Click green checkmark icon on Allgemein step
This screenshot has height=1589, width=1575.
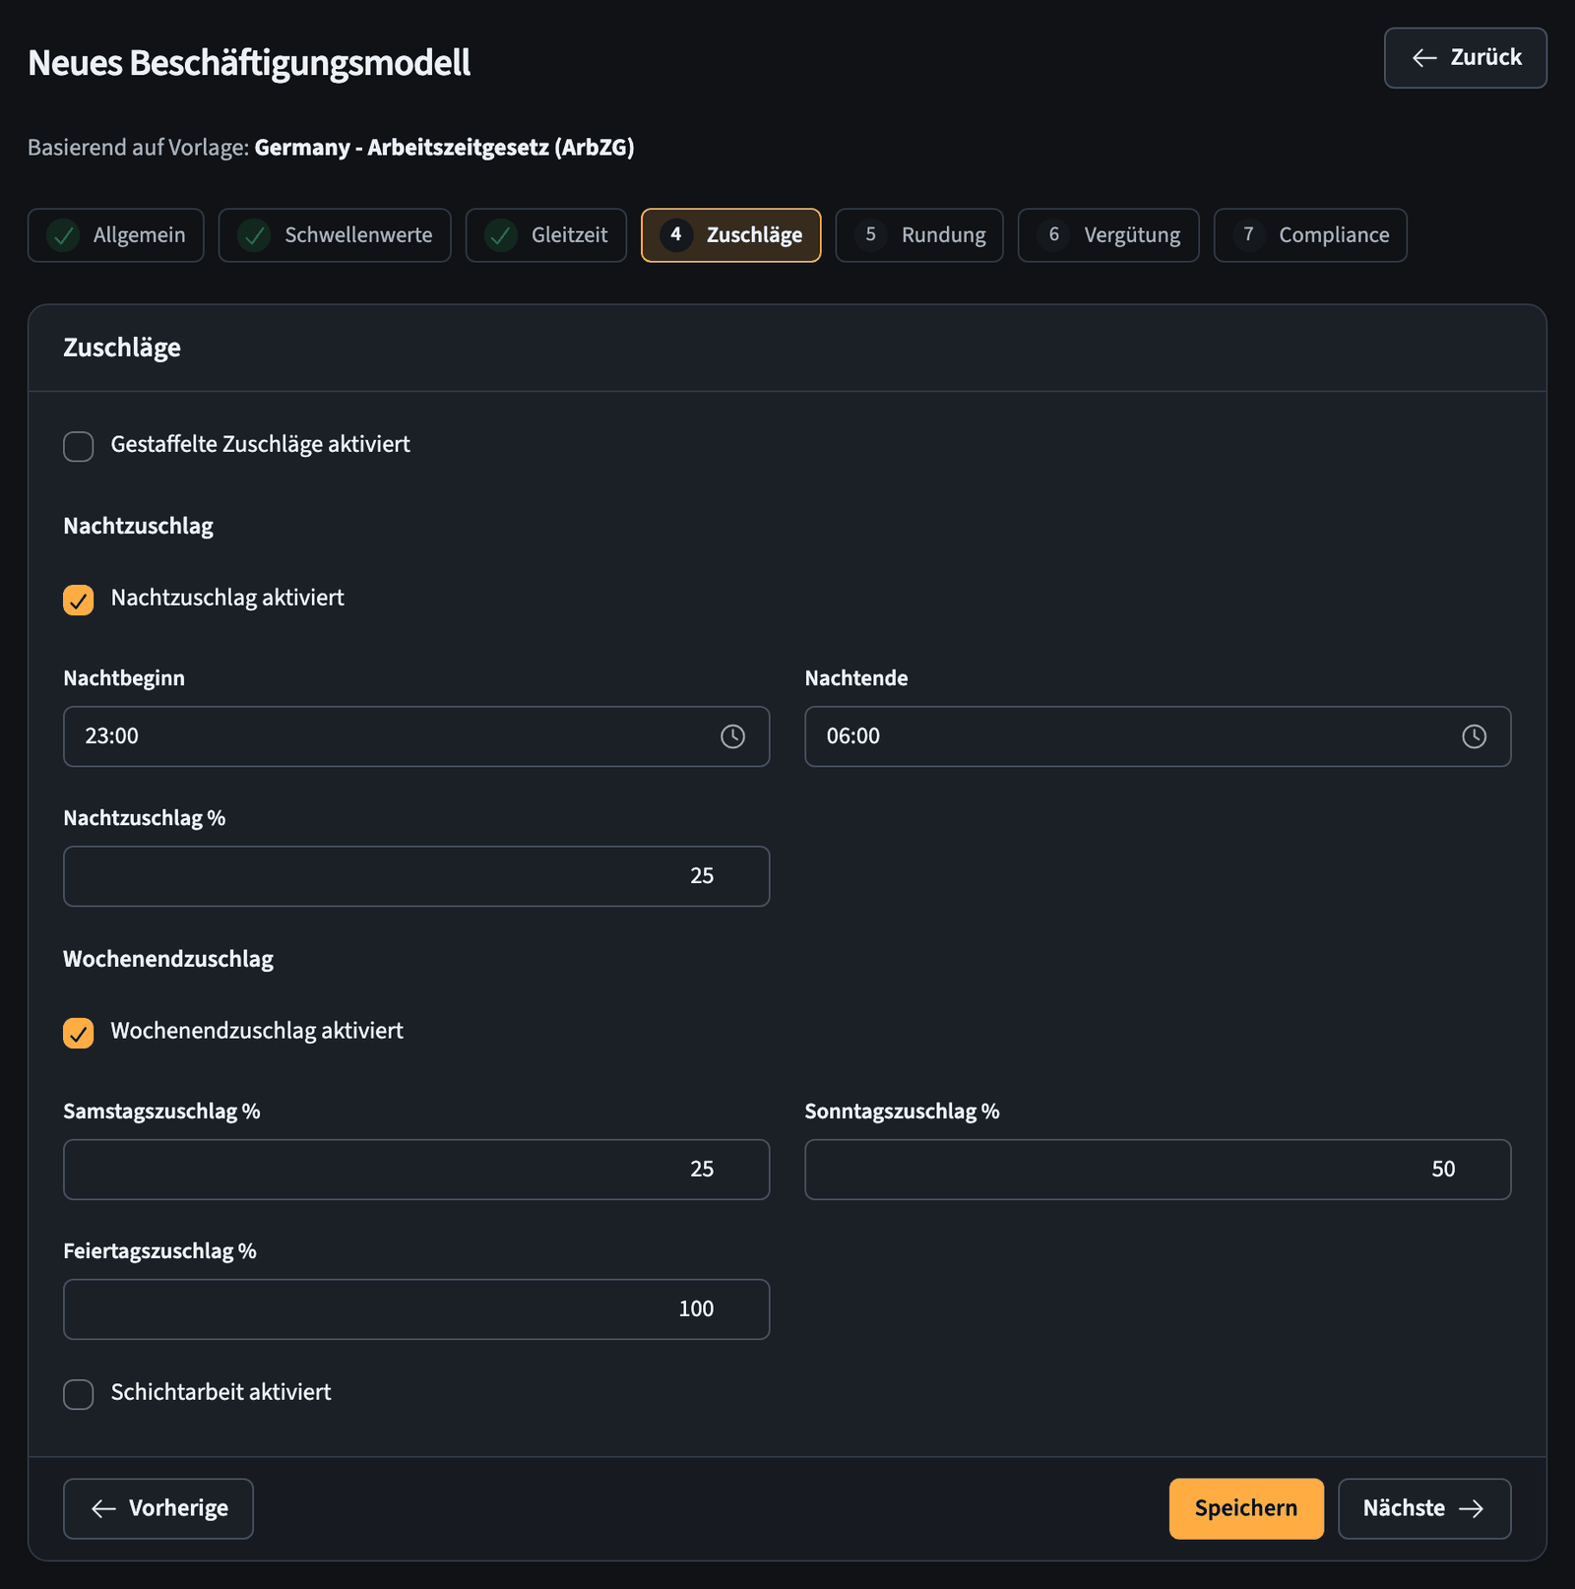coord(64,235)
